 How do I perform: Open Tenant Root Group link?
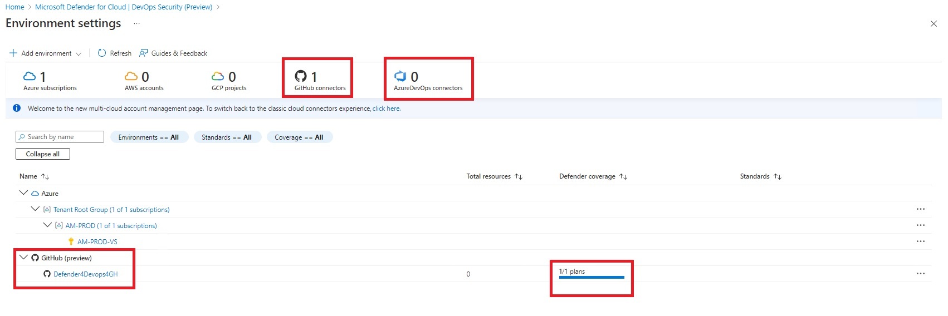pyautogui.click(x=111, y=210)
